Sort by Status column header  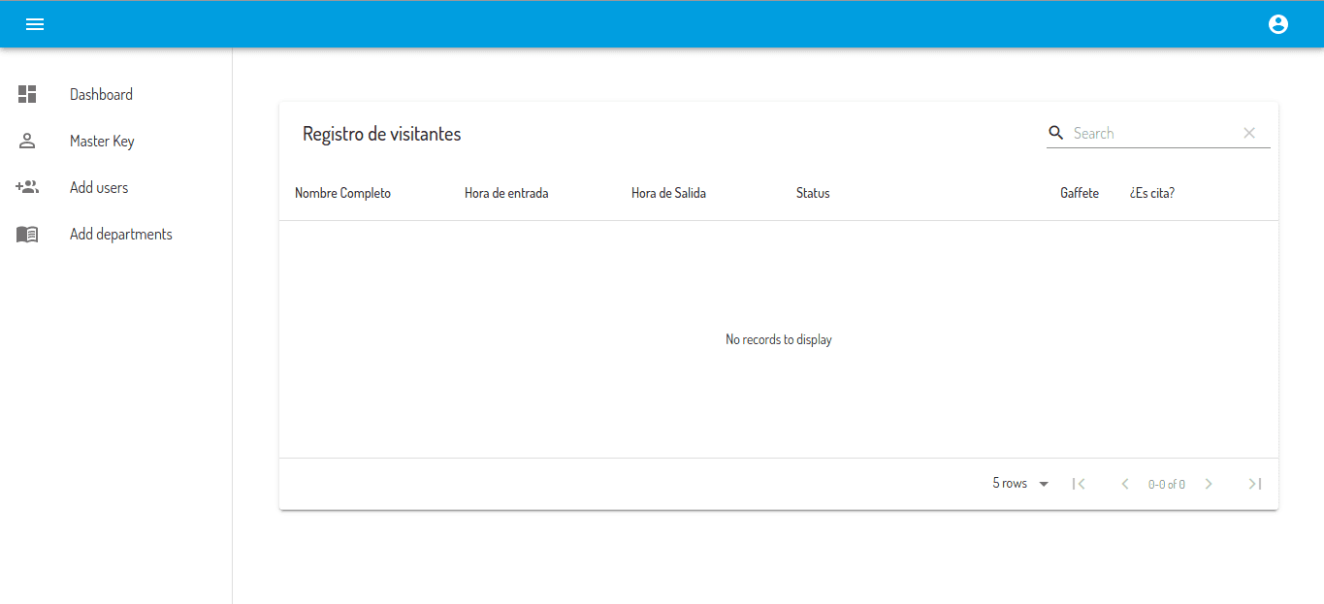813,193
